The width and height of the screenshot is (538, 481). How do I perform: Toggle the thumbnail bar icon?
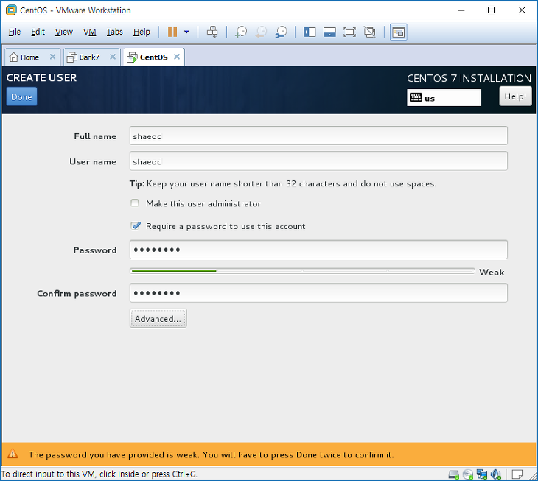[x=329, y=32]
